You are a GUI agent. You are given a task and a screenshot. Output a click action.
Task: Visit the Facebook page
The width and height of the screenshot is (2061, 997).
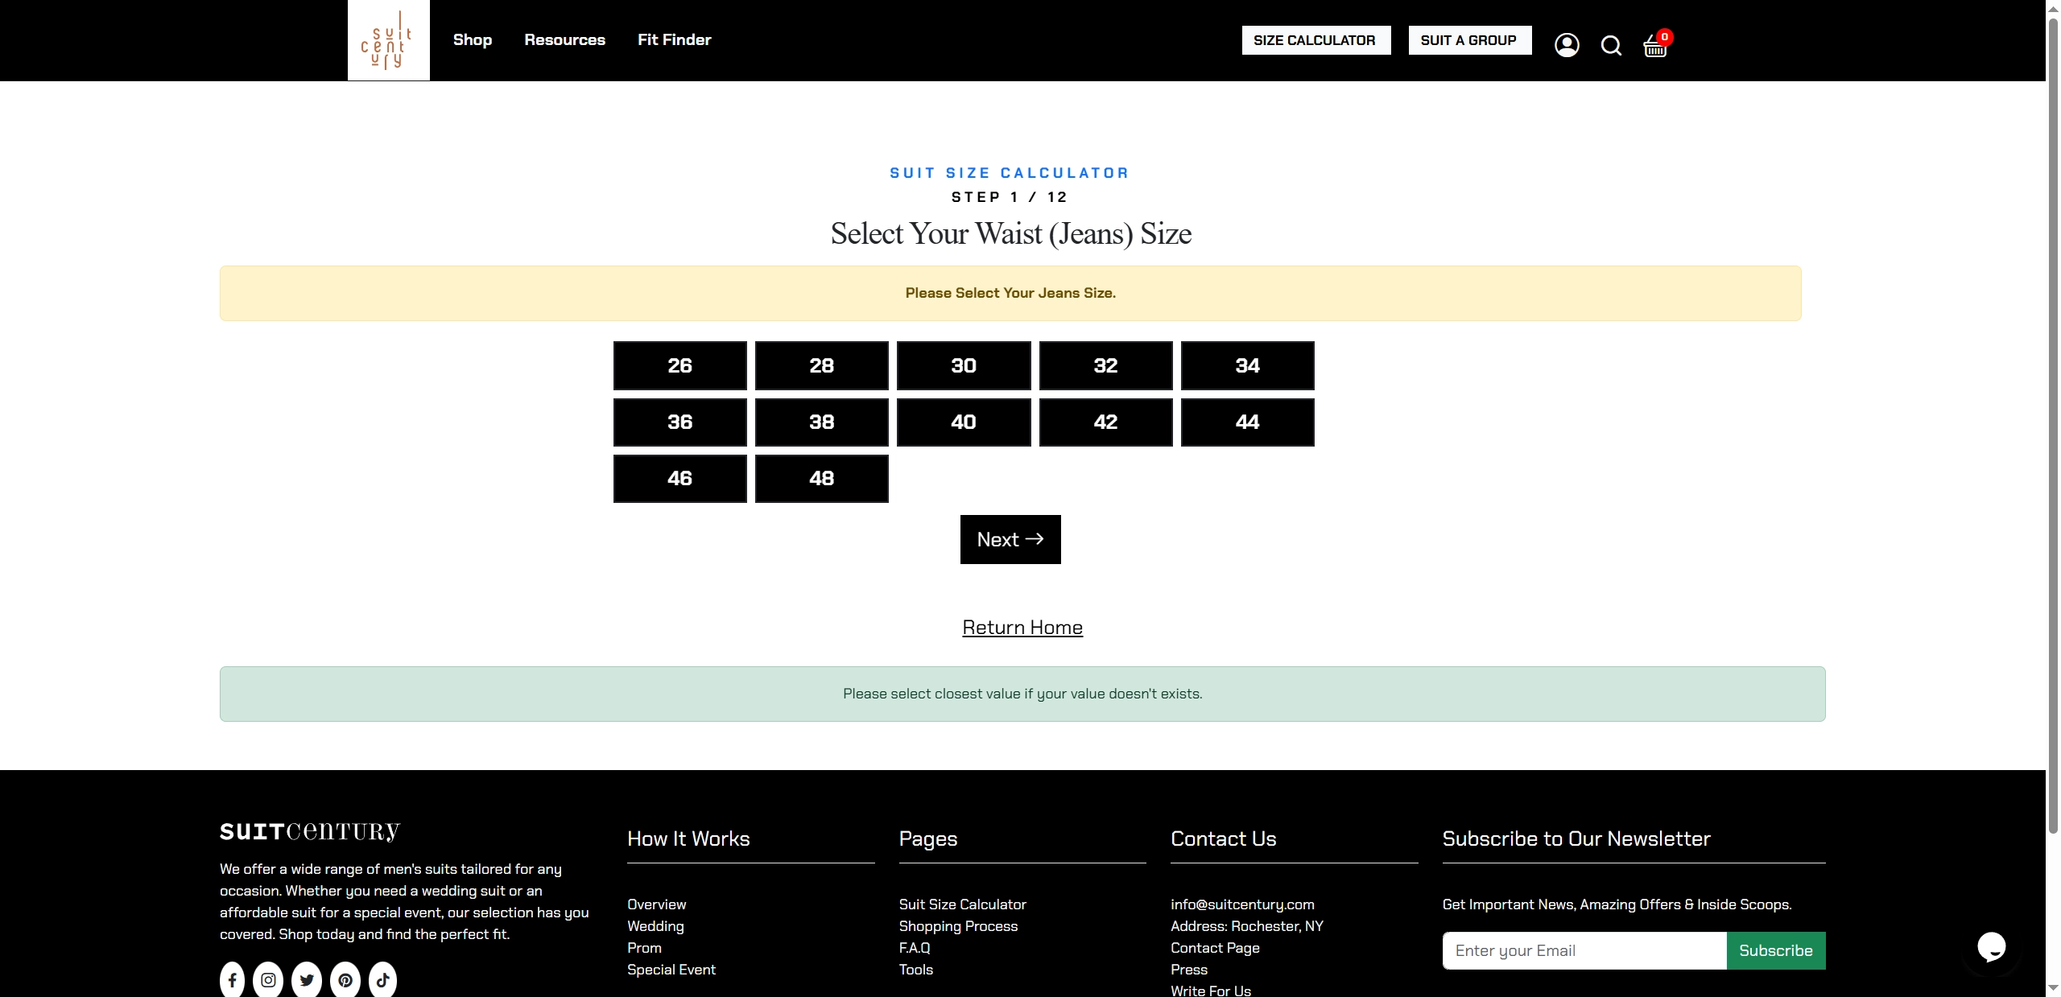pyautogui.click(x=232, y=980)
